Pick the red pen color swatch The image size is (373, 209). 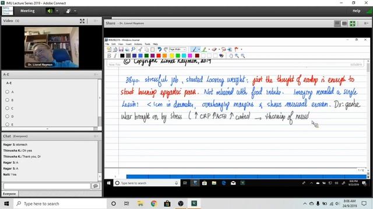[x=159, y=56]
